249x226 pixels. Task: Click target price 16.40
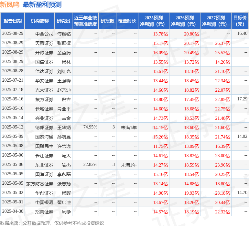click(242, 34)
